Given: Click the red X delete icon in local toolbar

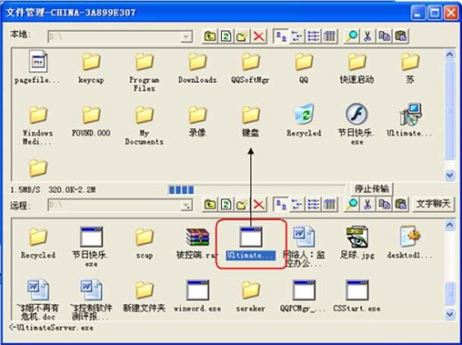Looking at the screenshot, I should tap(258, 36).
